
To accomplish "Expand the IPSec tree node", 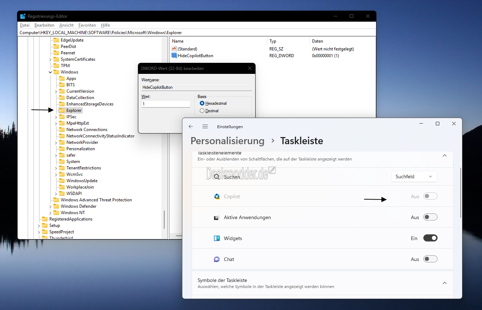I will [x=56, y=117].
